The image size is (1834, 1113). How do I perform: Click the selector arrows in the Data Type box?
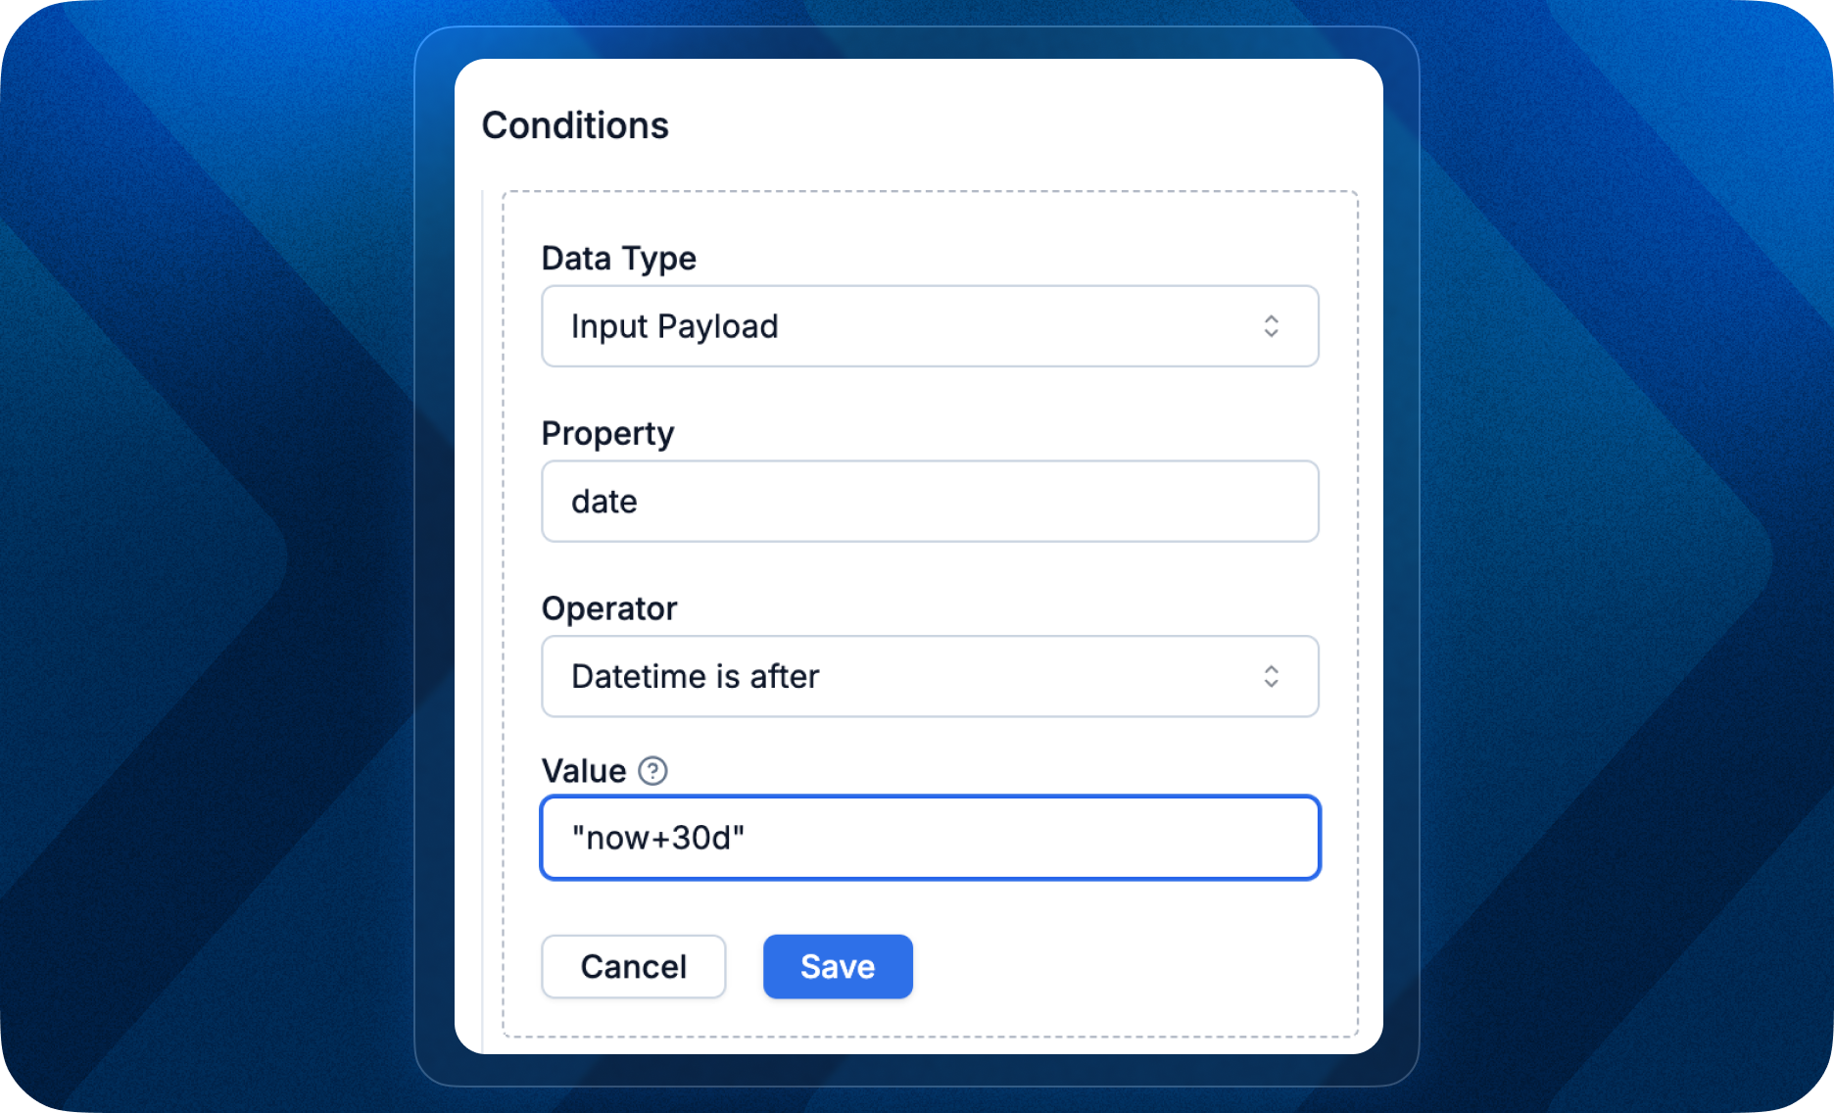coord(1271,326)
